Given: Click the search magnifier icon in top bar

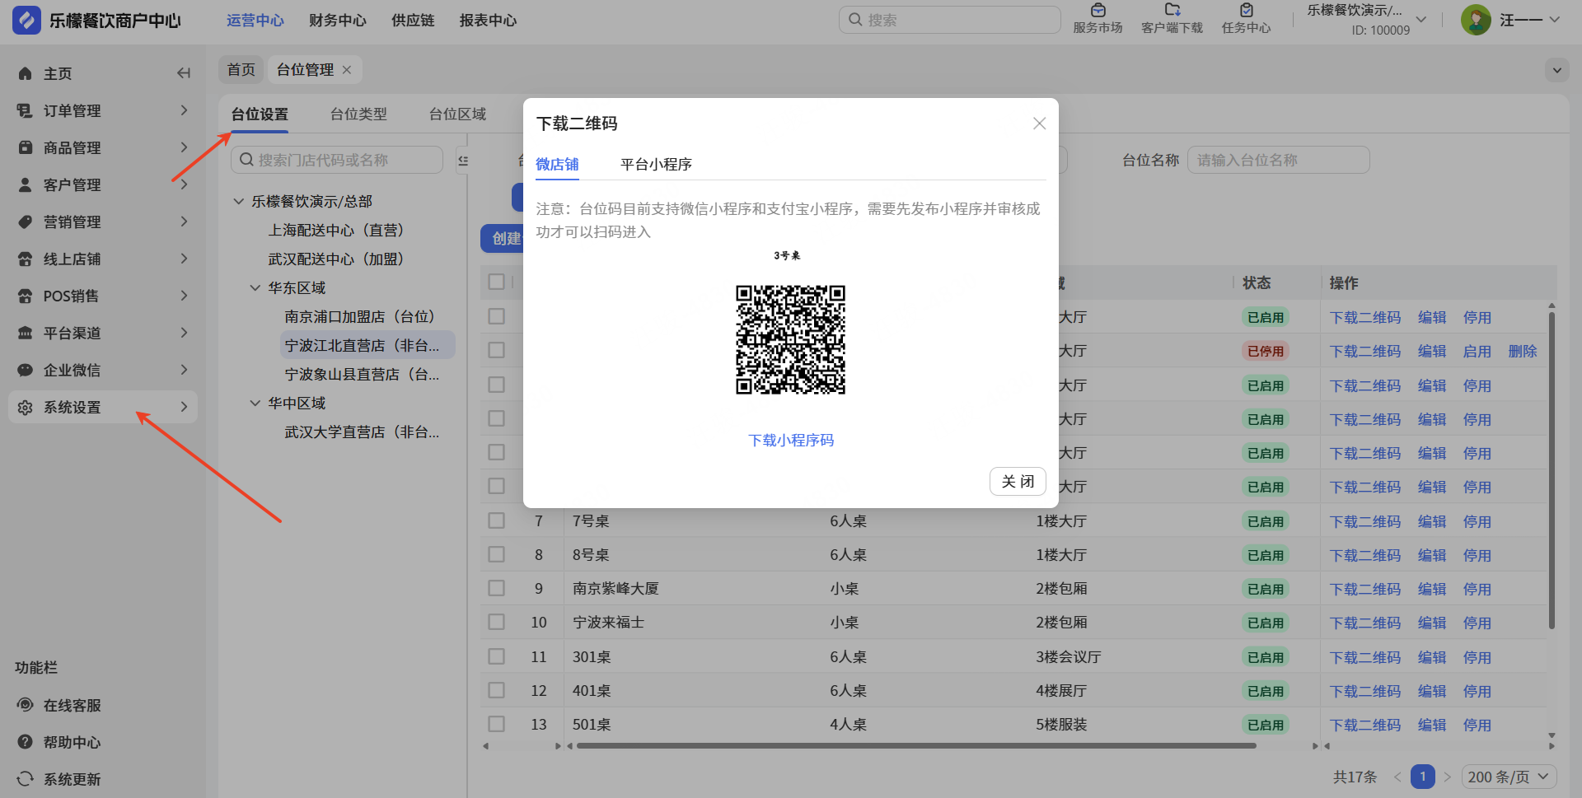Looking at the screenshot, I should point(855,20).
